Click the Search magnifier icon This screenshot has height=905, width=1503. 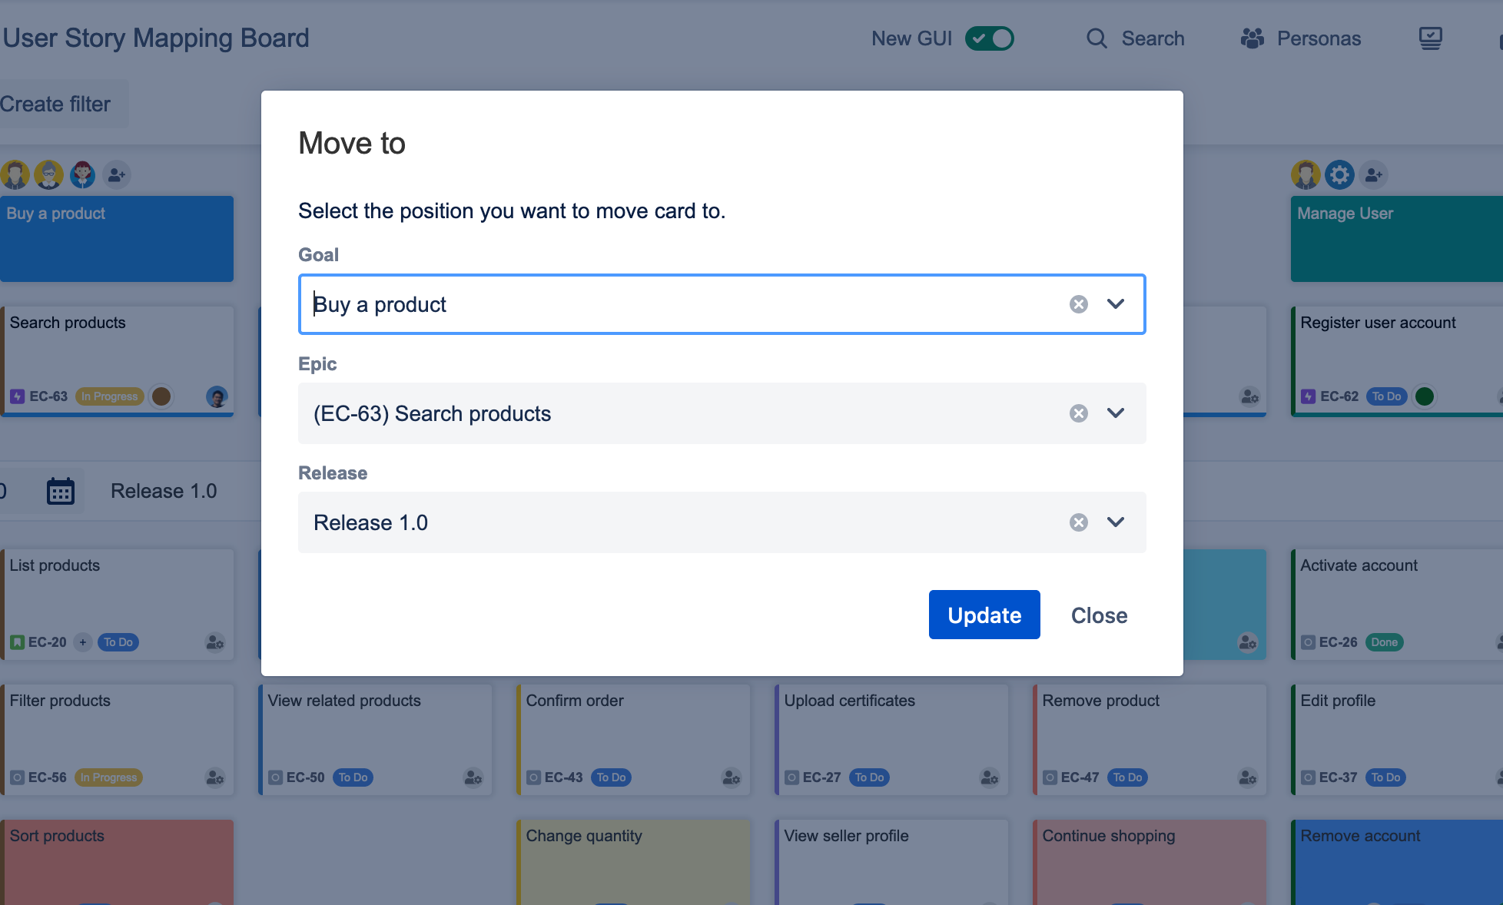click(1097, 38)
